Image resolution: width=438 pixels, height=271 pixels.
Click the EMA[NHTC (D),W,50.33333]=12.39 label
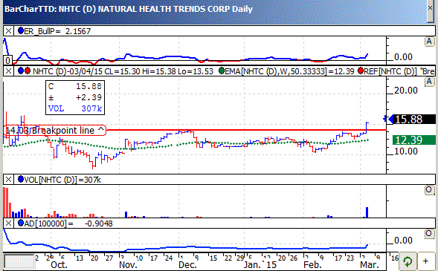coord(290,71)
